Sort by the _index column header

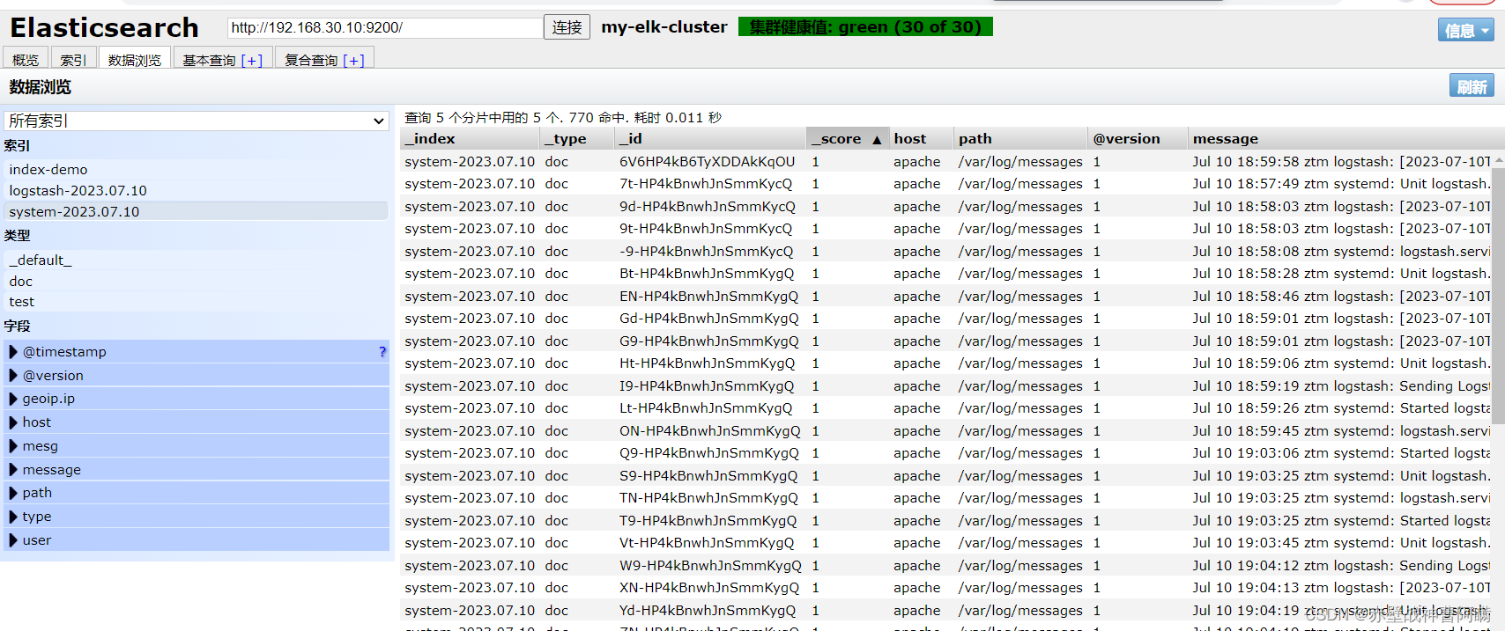[x=471, y=138]
